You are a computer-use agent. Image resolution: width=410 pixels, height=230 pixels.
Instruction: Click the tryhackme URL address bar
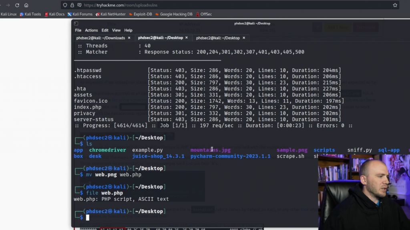[x=230, y=5]
